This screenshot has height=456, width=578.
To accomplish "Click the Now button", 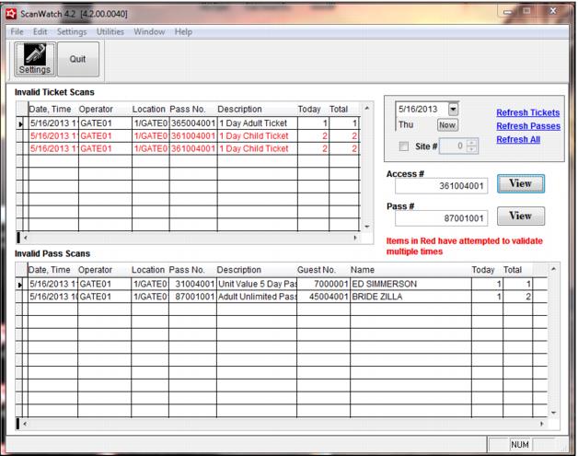I will pyautogui.click(x=446, y=124).
